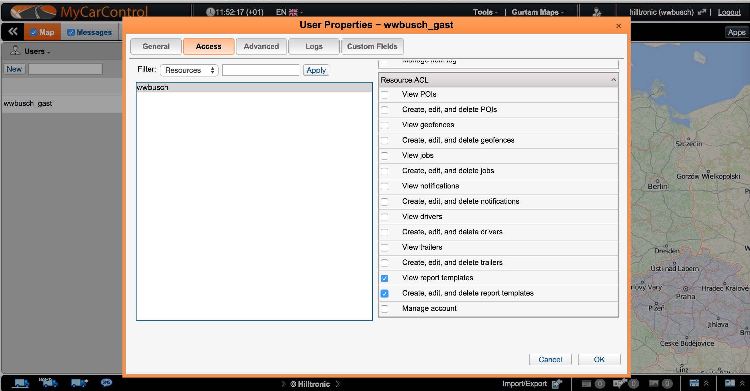The height and width of the screenshot is (391, 750).
Task: Click the SMS icon in bottom bar
Action: [x=106, y=382]
